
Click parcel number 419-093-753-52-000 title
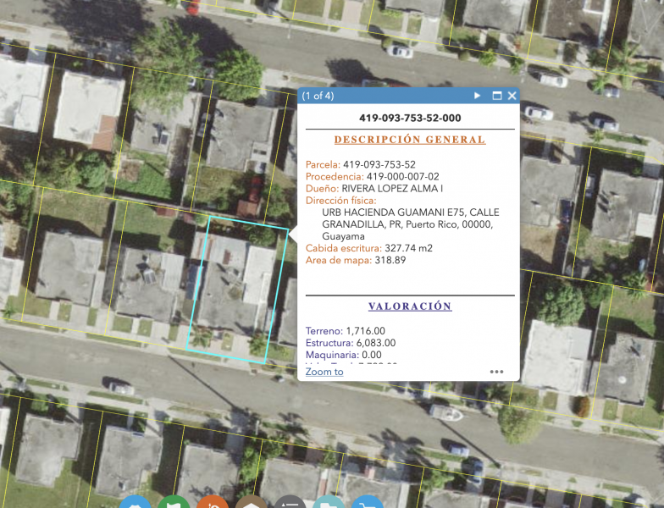[410, 119]
